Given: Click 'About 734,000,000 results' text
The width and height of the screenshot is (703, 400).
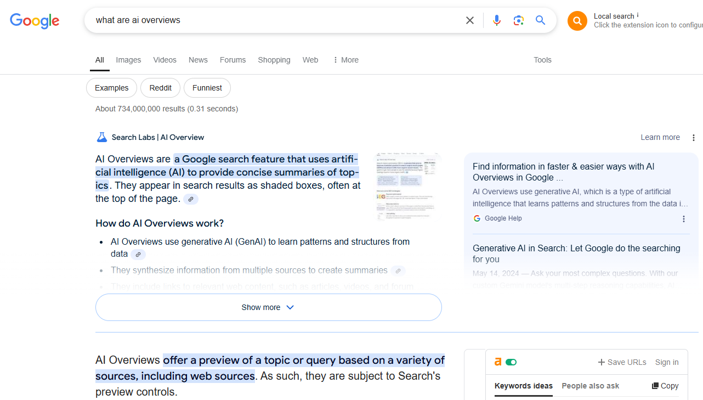Looking at the screenshot, I should [x=167, y=109].
